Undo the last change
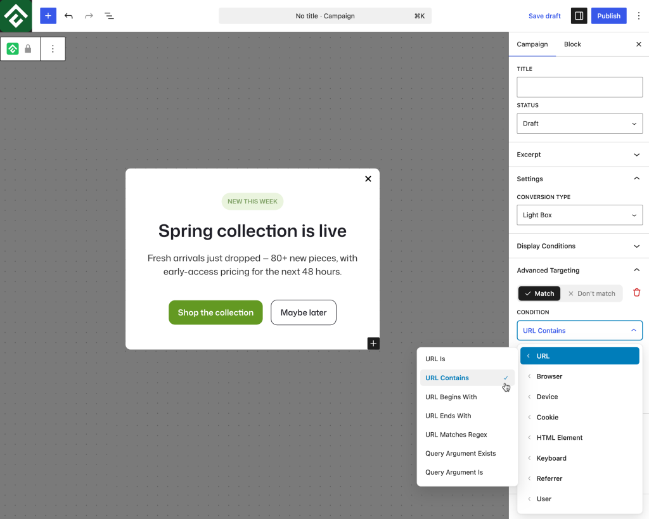Image resolution: width=649 pixels, height=519 pixels. [68, 16]
